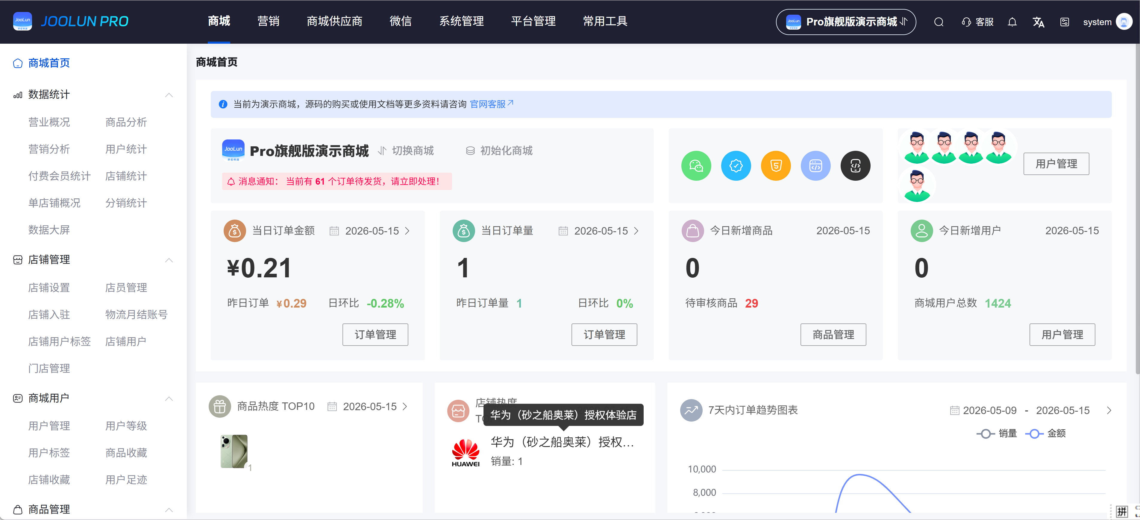Open date picker arrow for 当日订单金额
This screenshot has height=520, width=1140.
pos(407,231)
